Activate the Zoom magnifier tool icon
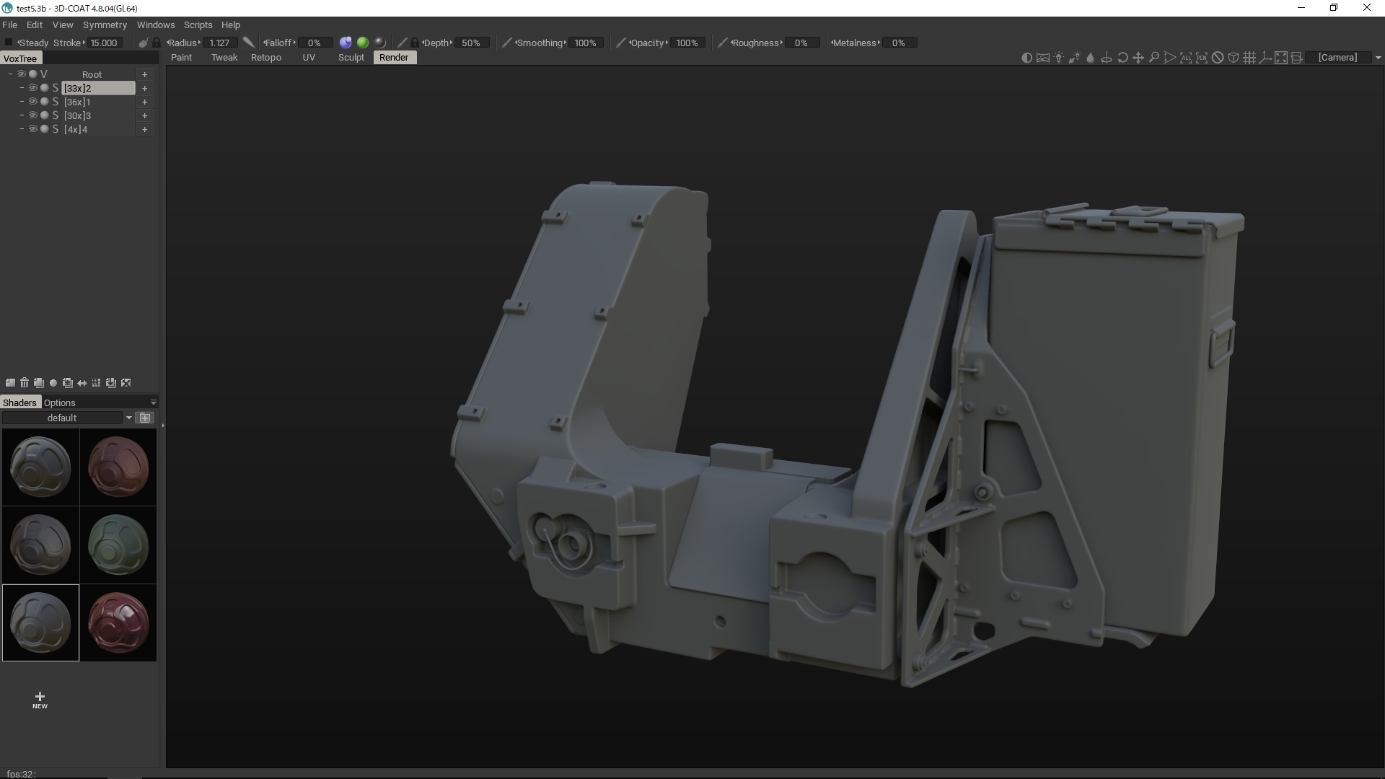This screenshot has width=1385, height=779. 1155,57
